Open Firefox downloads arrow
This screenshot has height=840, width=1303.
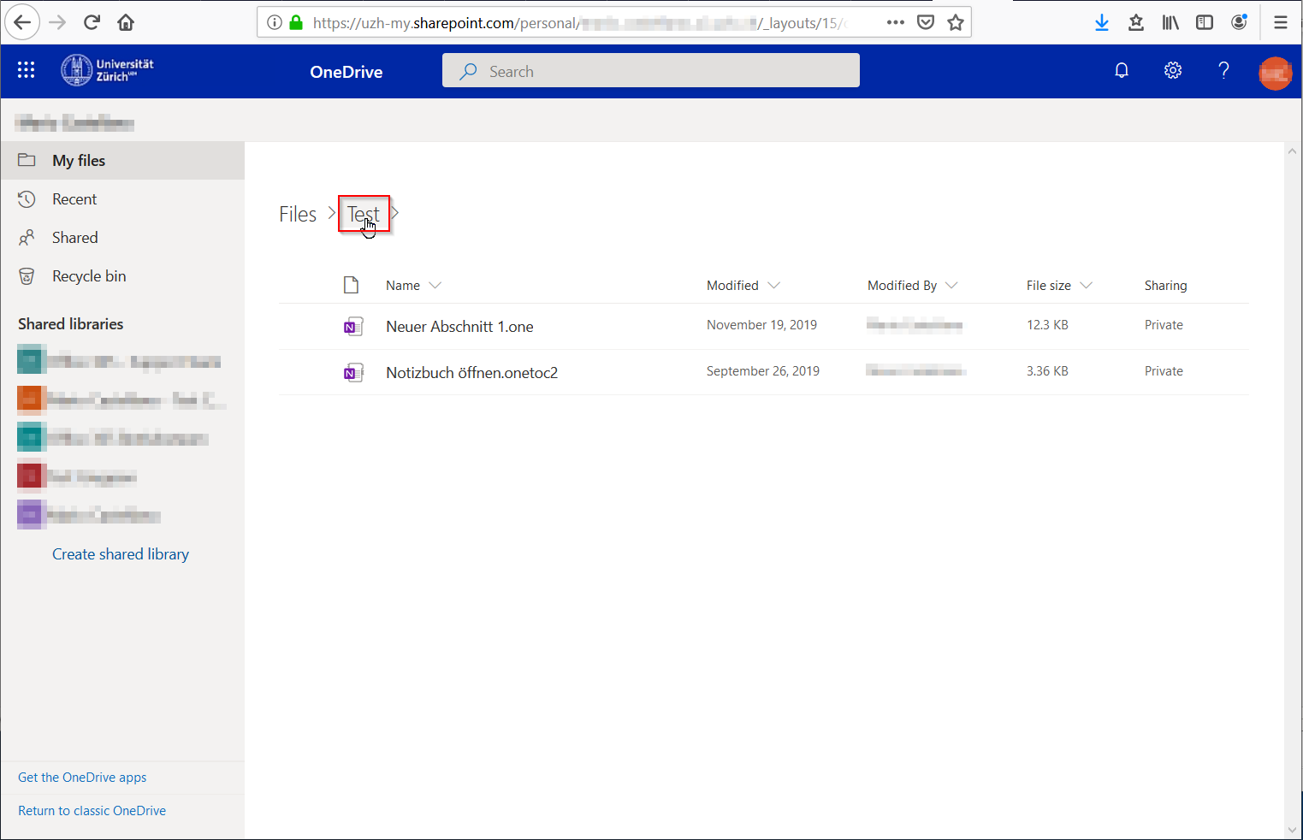click(x=1102, y=22)
